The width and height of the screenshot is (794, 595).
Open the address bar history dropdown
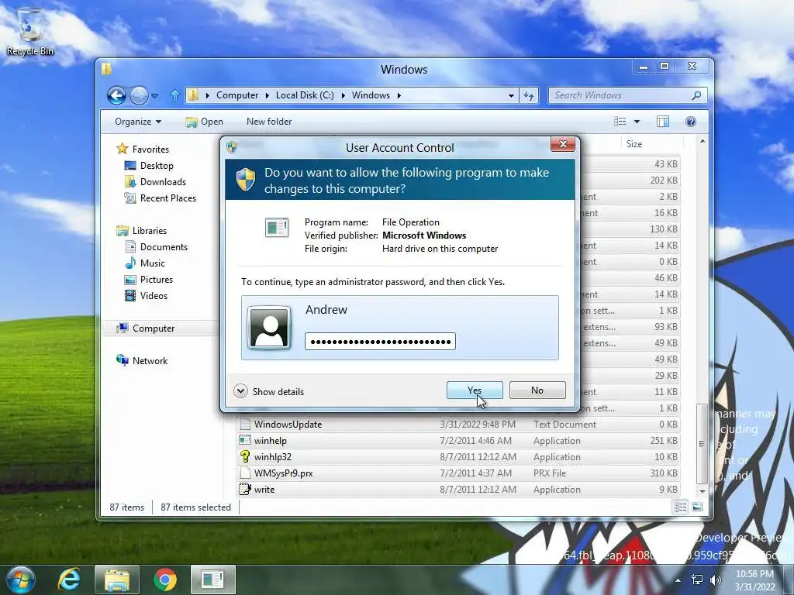(x=511, y=95)
